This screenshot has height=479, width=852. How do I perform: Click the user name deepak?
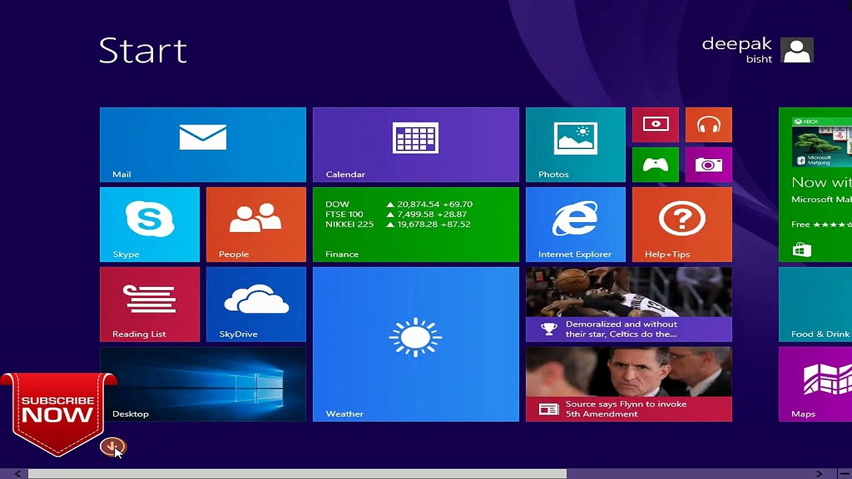[x=737, y=44]
